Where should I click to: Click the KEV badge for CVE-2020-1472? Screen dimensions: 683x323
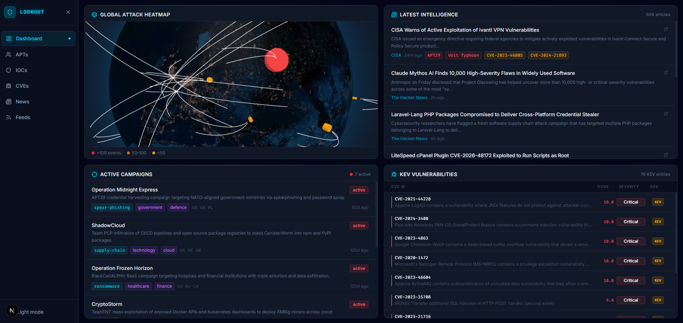tap(658, 261)
